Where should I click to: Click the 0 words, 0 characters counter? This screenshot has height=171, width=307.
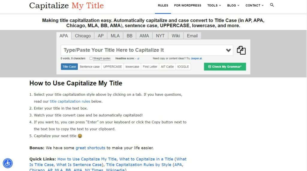73,58
